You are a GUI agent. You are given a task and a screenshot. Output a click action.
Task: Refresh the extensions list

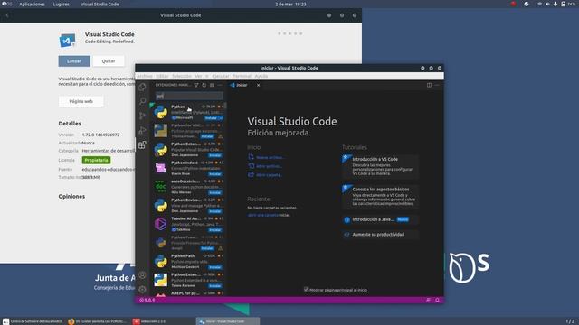204,85
